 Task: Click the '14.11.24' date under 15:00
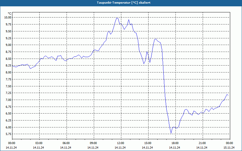tap(147, 147)
